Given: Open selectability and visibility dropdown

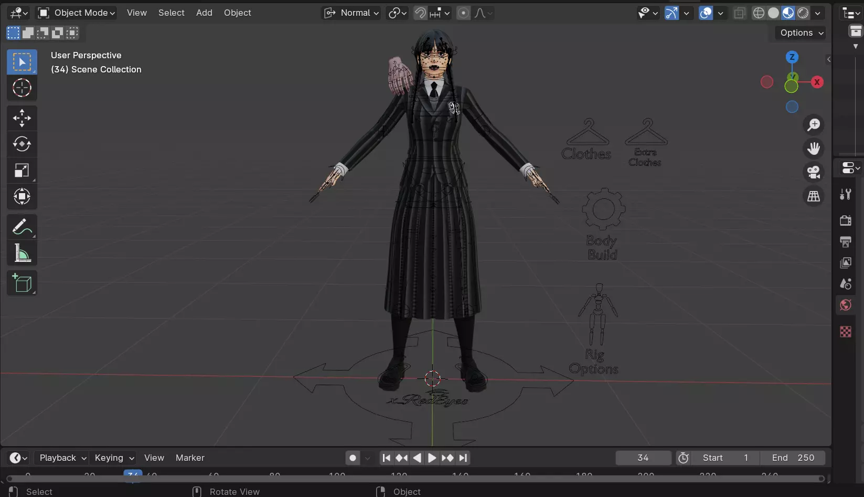Looking at the screenshot, I should tap(648, 13).
